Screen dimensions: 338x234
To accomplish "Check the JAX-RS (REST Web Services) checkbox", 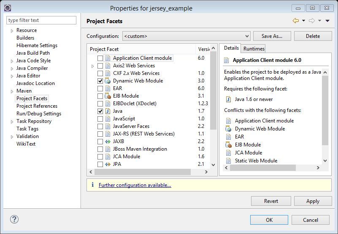I will click(100, 134).
